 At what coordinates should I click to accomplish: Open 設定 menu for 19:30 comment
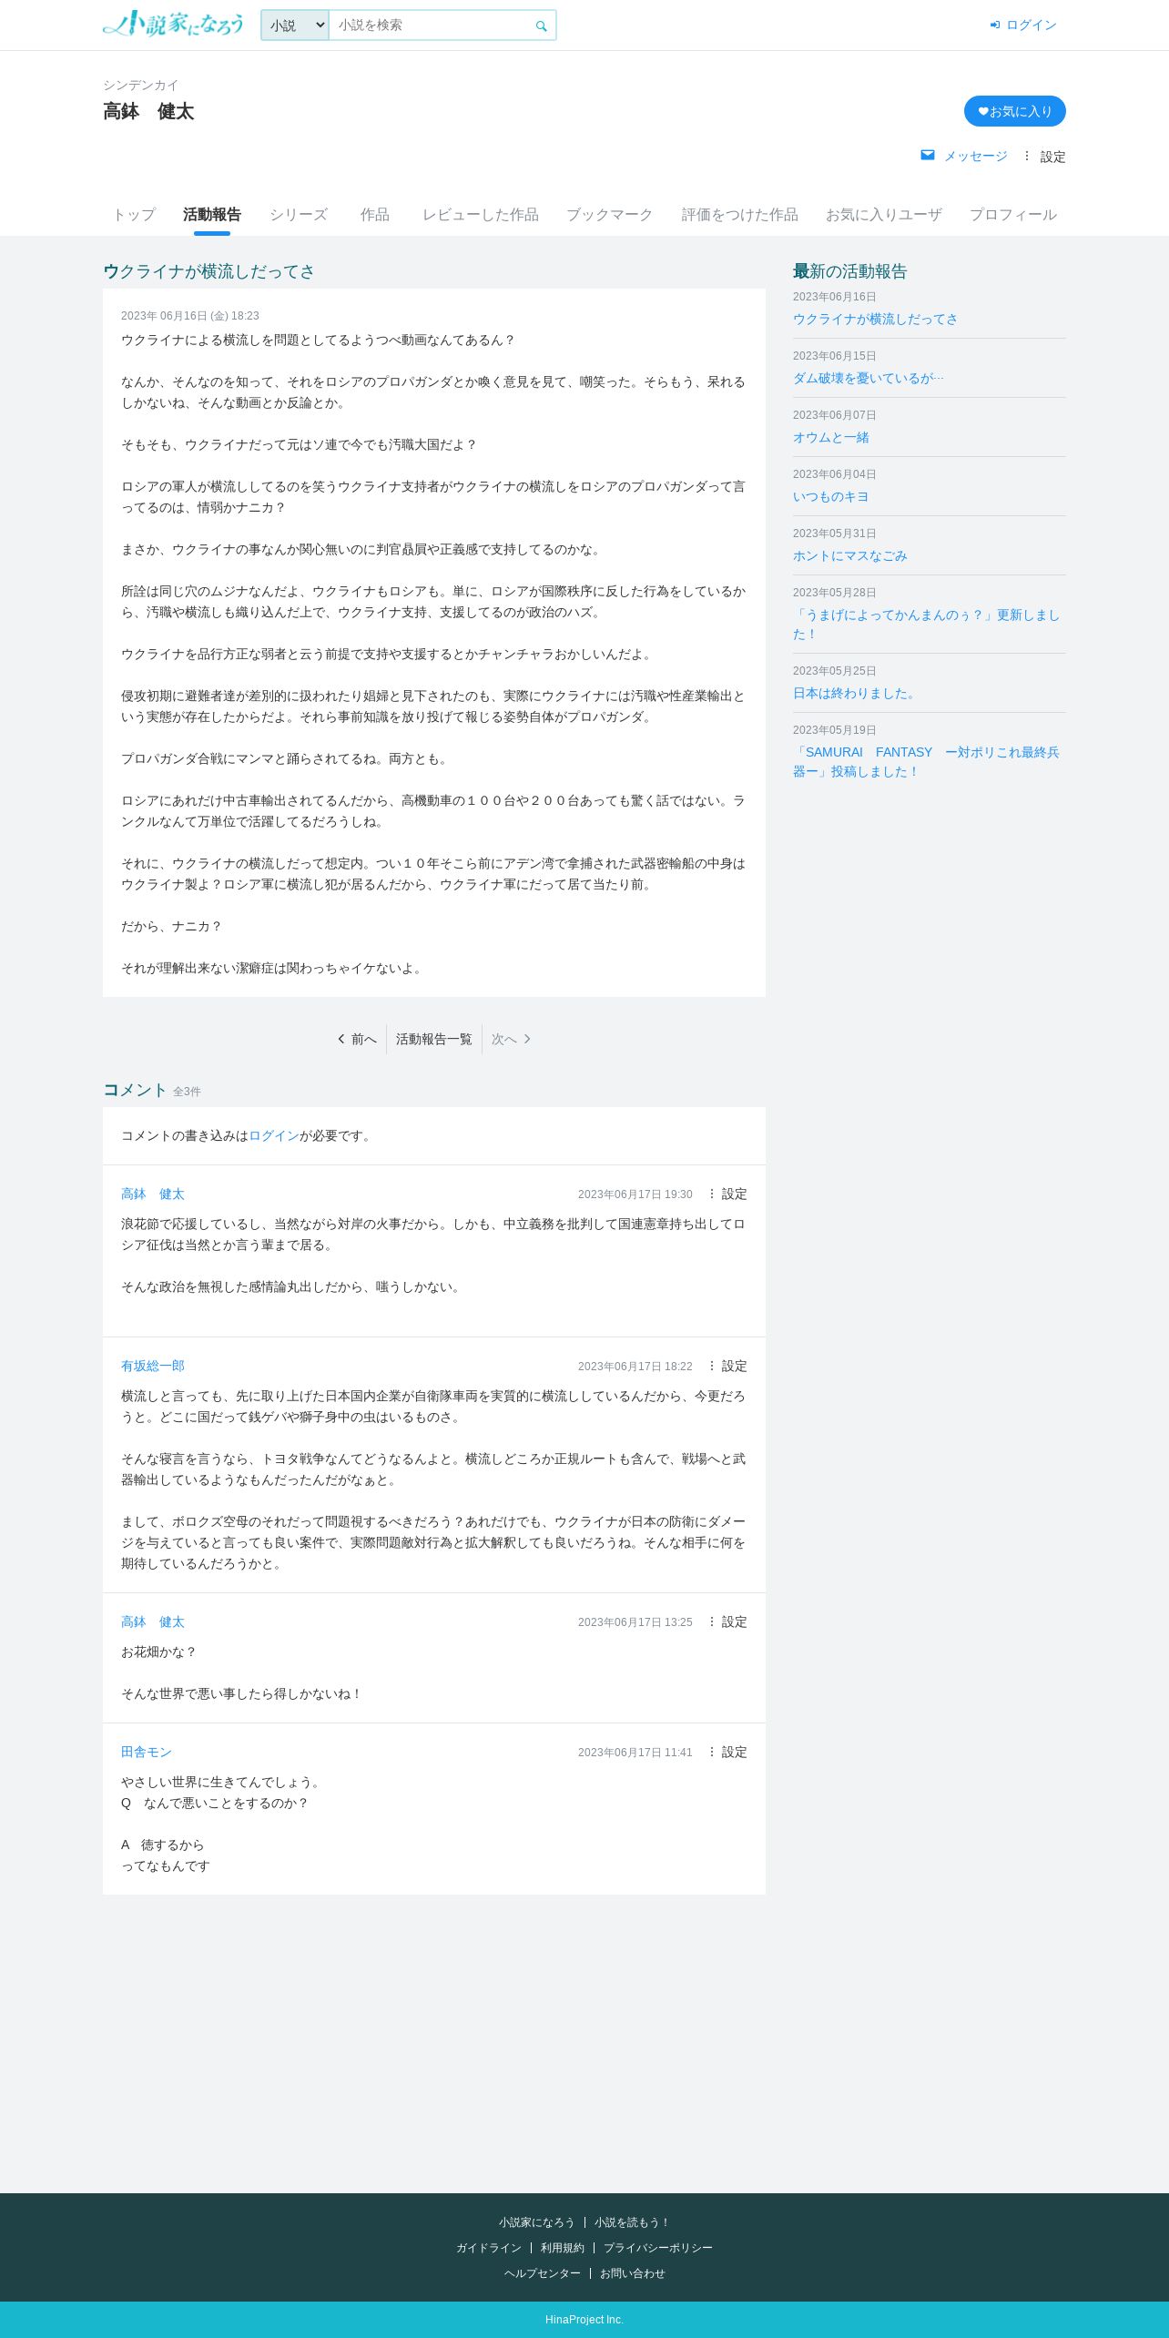(727, 1194)
